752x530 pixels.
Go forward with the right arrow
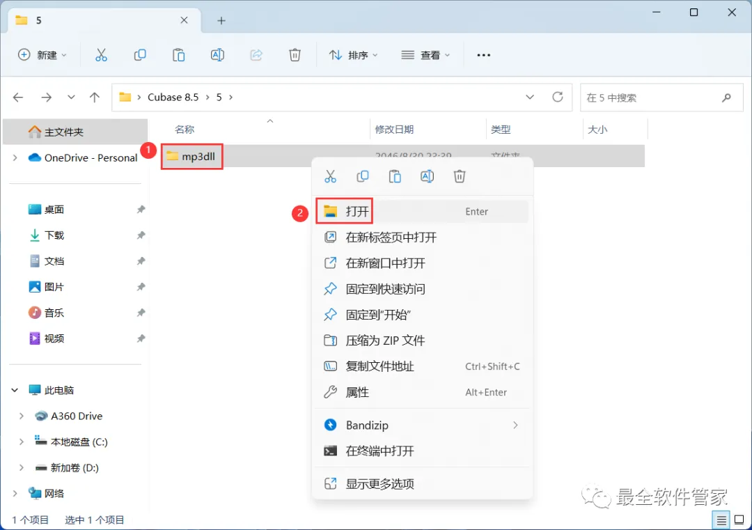click(47, 98)
